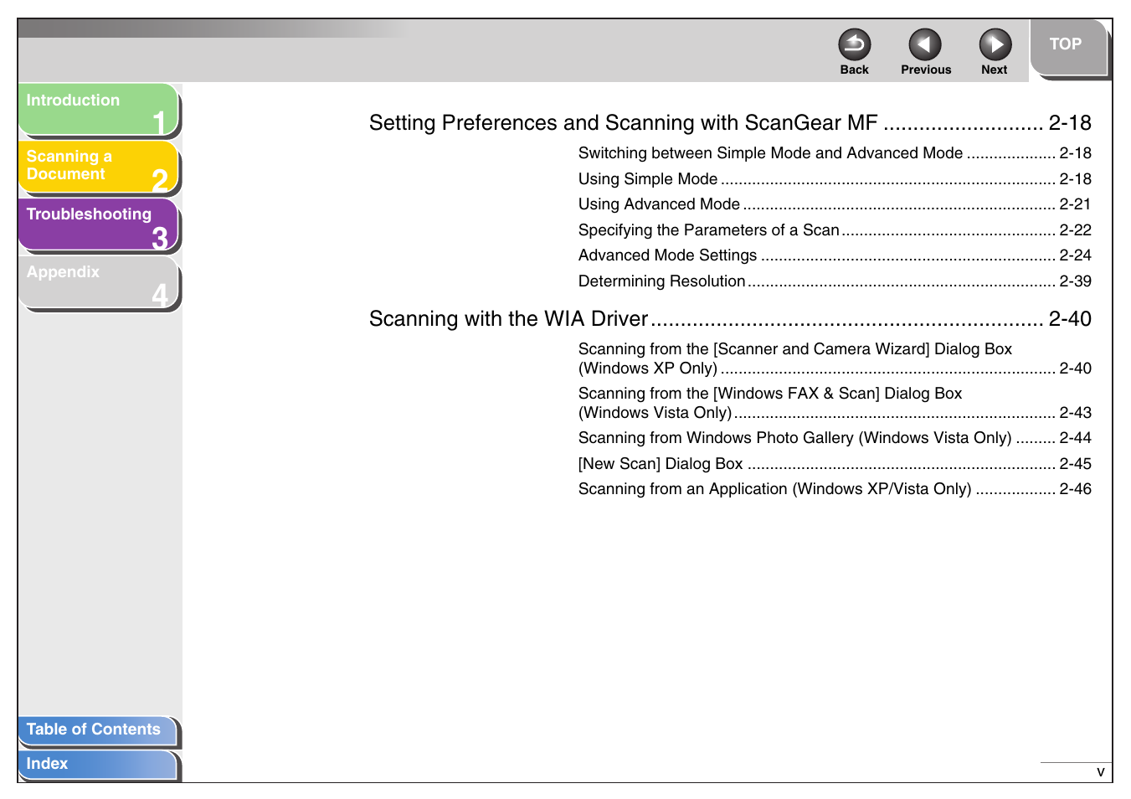
Task: Go to Scanning from Windows Photo Gallery entry
Action: click(x=835, y=438)
